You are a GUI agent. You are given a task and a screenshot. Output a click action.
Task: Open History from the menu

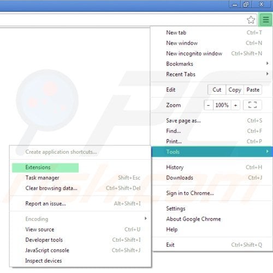coord(212,167)
